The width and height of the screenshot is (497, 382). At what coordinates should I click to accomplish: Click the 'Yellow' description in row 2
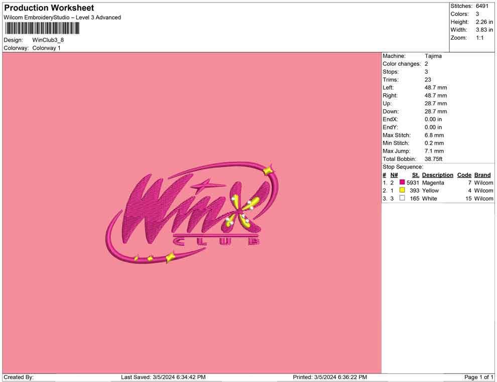point(430,190)
